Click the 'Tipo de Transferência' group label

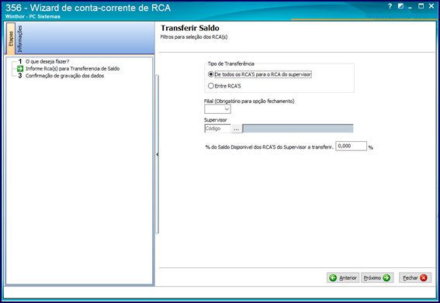[x=231, y=64]
